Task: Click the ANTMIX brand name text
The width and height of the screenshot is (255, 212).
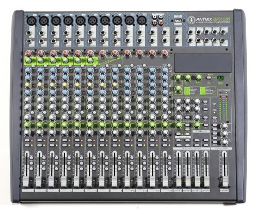Action: pyautogui.click(x=204, y=19)
